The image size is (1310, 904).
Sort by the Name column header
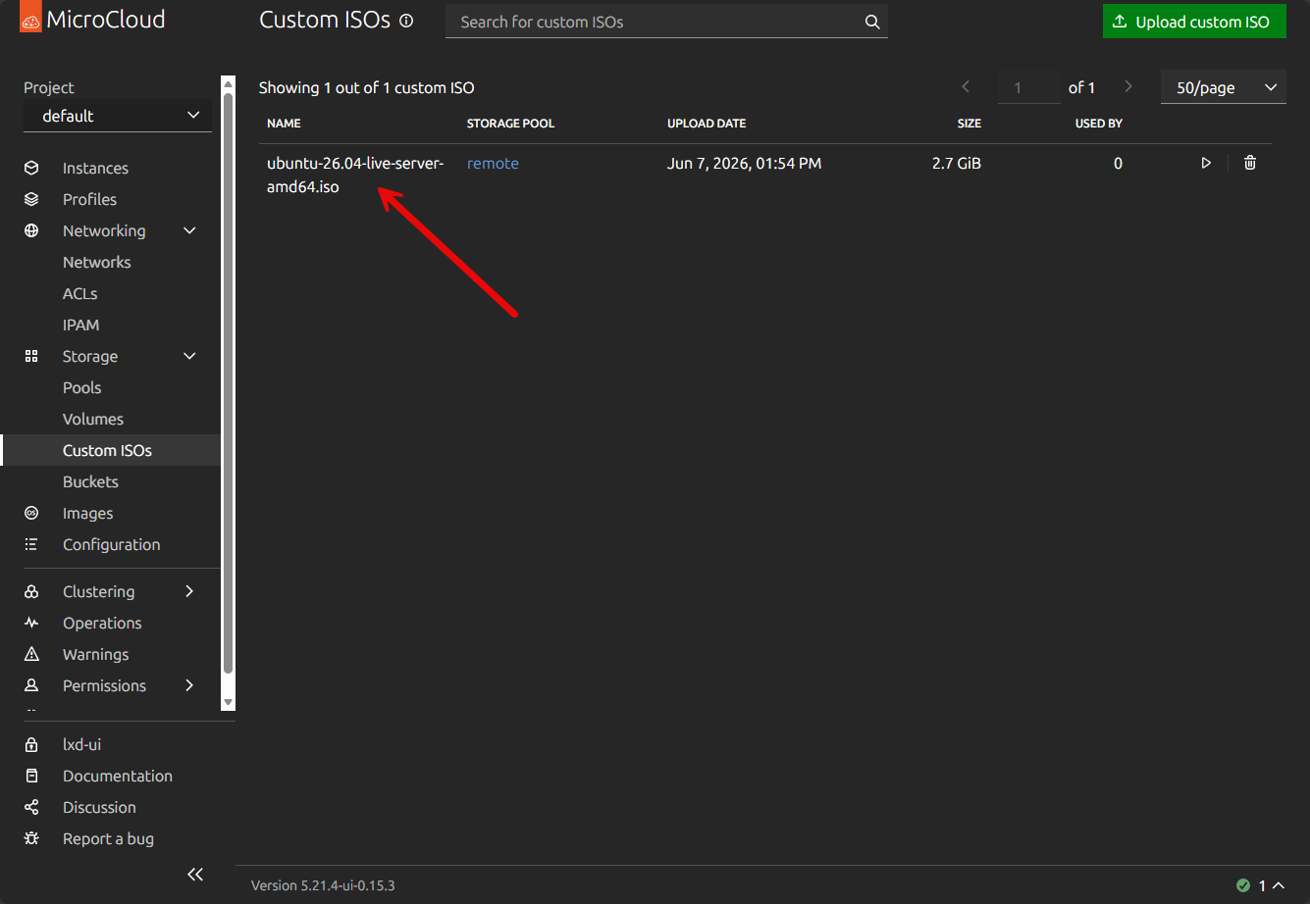[284, 124]
